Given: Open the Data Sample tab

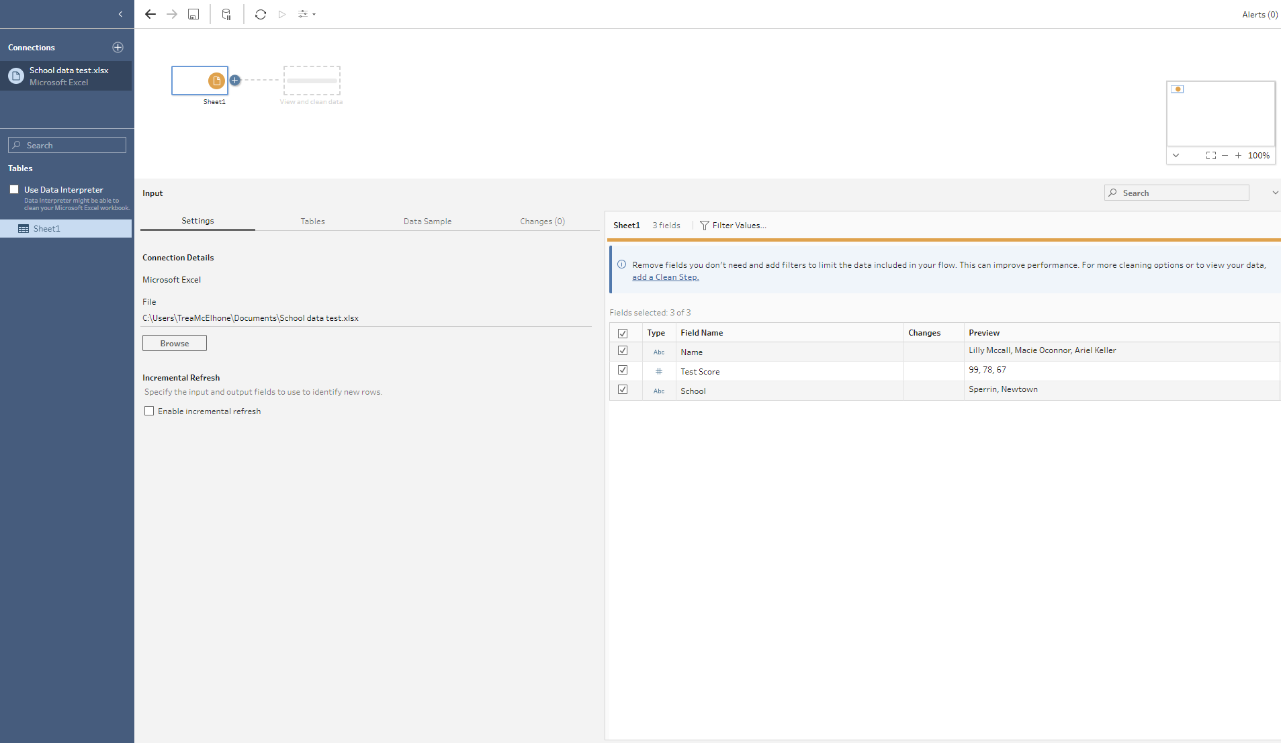Looking at the screenshot, I should pos(427,221).
